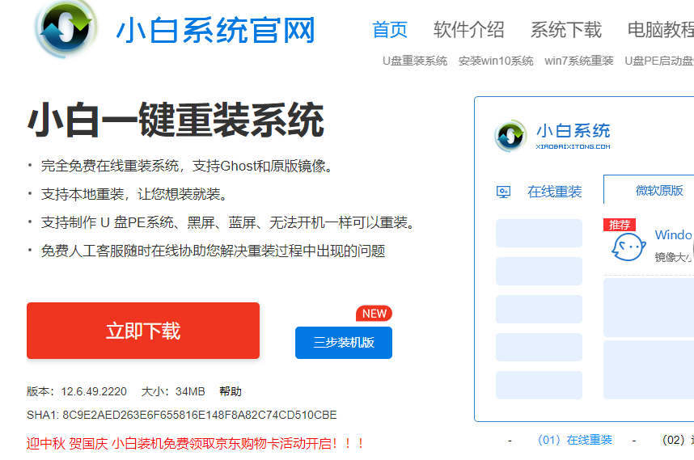
Task: Click the smiley Windows recommendation icon
Action: pyautogui.click(x=628, y=247)
